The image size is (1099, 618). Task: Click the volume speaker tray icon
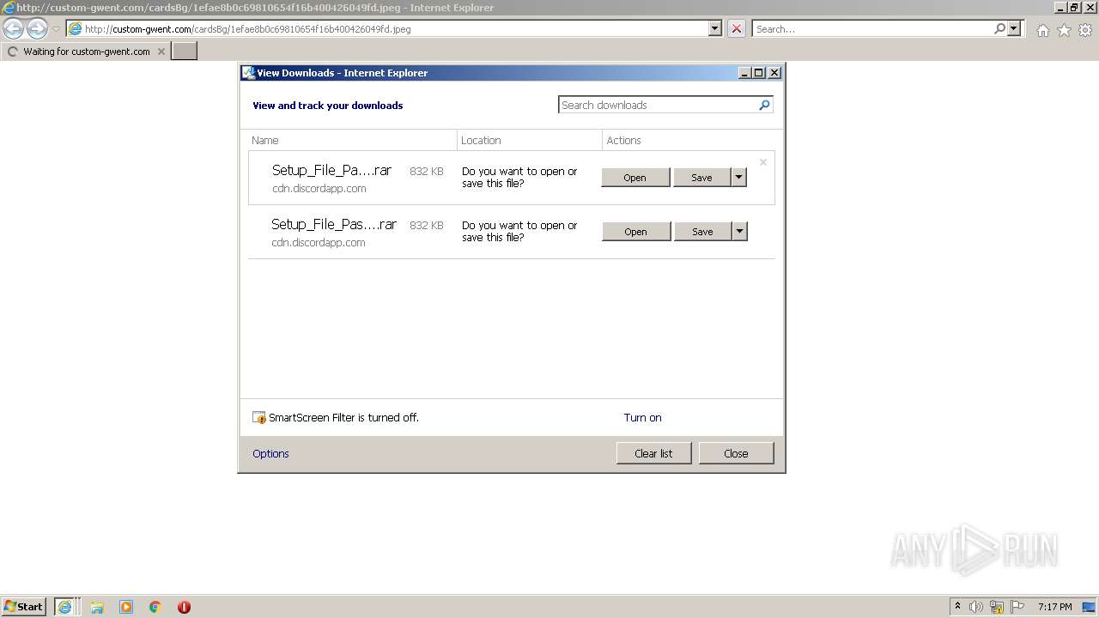976,607
